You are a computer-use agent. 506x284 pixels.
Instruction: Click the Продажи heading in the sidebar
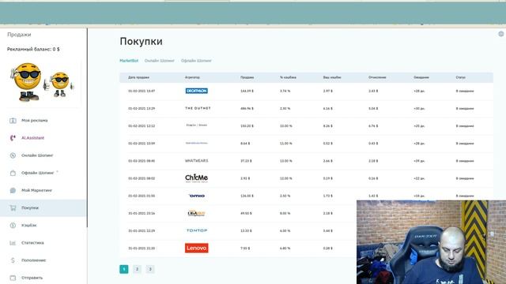coord(19,35)
